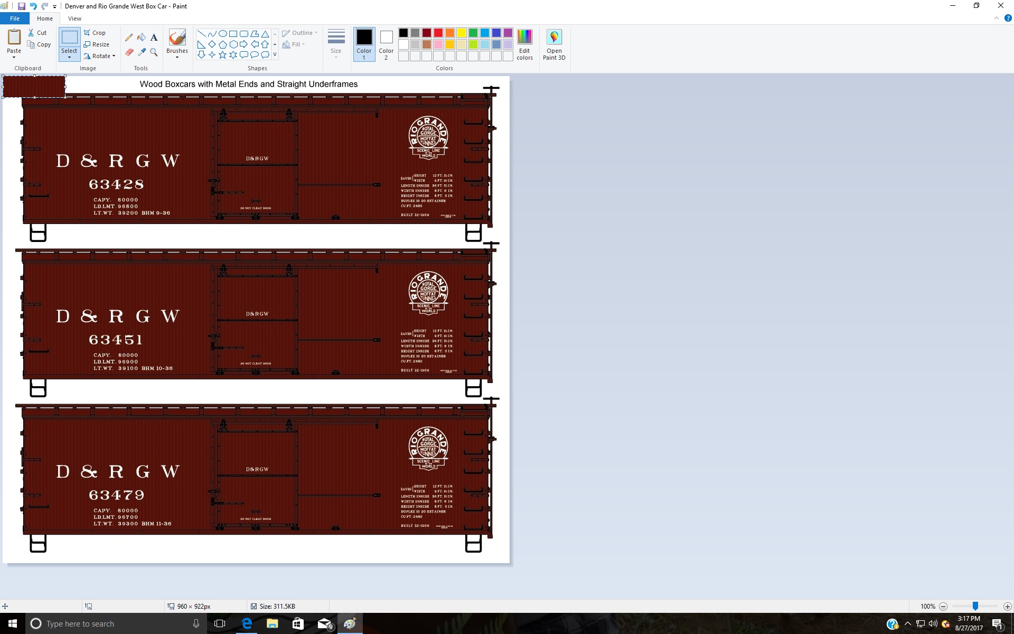1014x634 pixels.
Task: Open the File menu
Action: (x=15, y=18)
